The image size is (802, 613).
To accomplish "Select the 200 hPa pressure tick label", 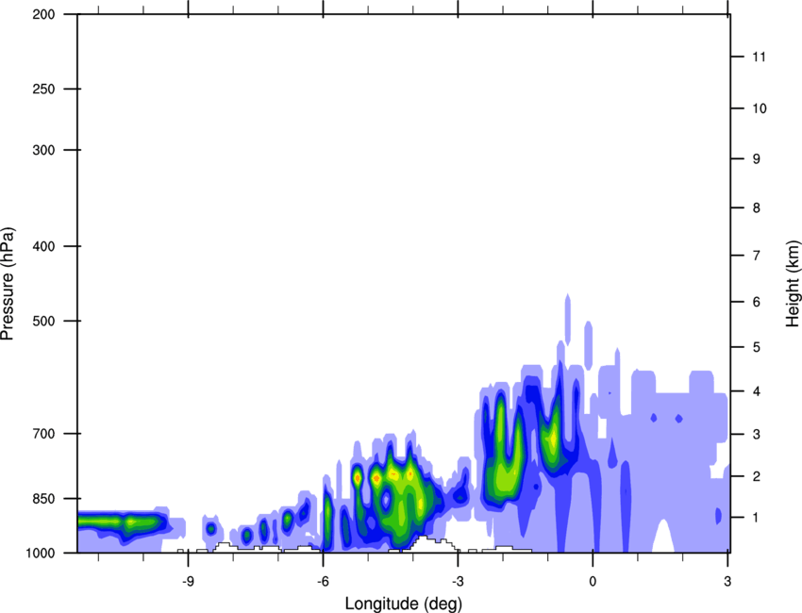I will pos(42,15).
